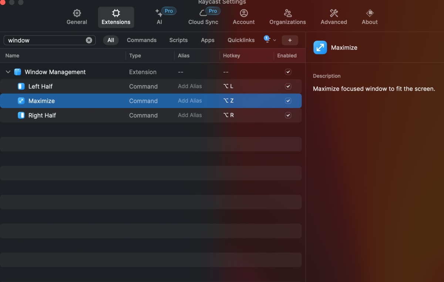Add an alias for Right Half

[x=190, y=115]
